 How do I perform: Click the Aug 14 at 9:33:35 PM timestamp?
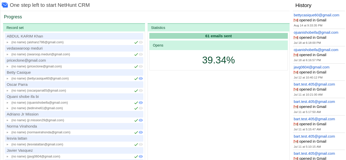[308, 25]
